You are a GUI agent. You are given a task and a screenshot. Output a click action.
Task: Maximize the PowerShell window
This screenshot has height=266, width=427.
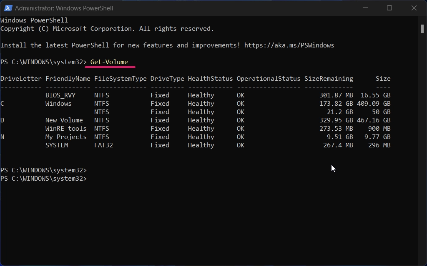(389, 8)
